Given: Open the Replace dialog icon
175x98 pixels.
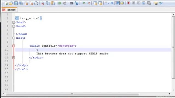Looking at the screenshot, I should click(x=77, y=3).
